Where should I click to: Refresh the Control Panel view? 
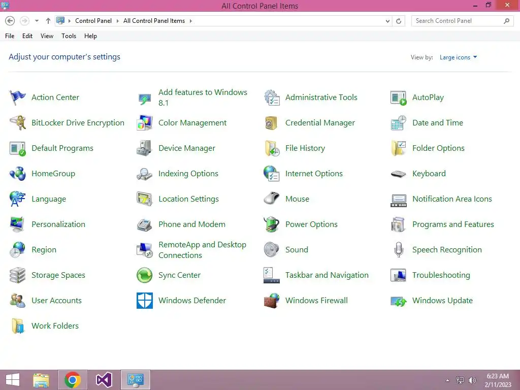(399, 21)
